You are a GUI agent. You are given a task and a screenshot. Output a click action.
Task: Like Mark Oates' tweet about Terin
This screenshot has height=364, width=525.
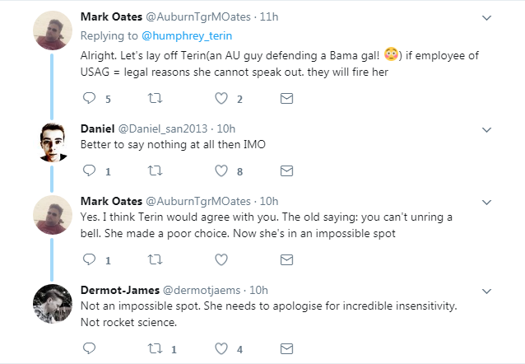click(221, 99)
